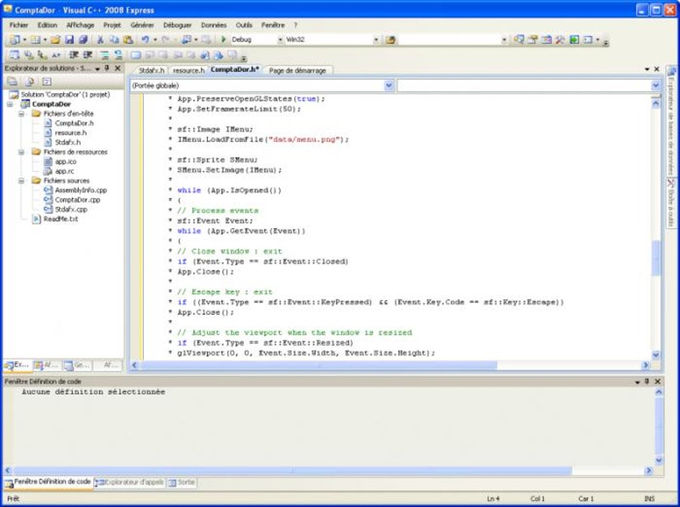
Task: Toggle auto-hide pin on Explorateur de solutions
Action: 107,69
